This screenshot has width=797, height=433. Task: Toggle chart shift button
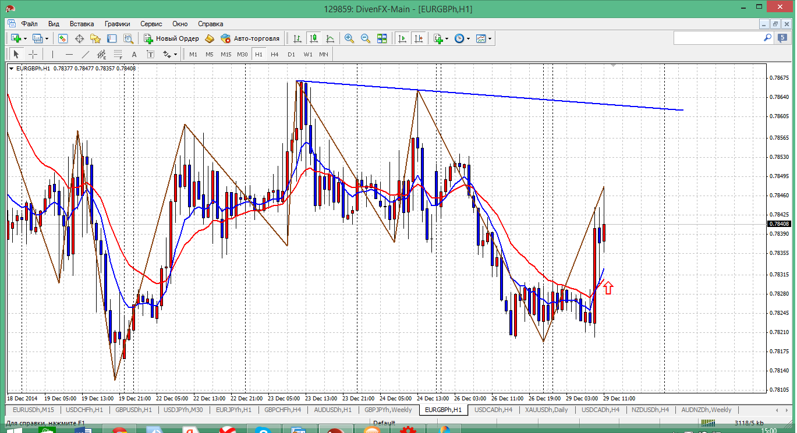(418, 38)
